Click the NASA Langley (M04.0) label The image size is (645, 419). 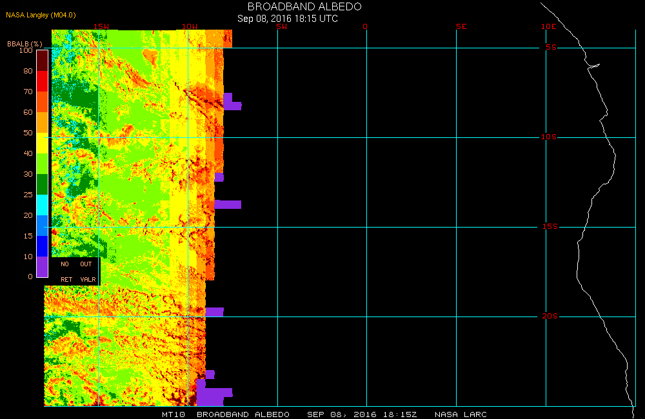[41, 14]
